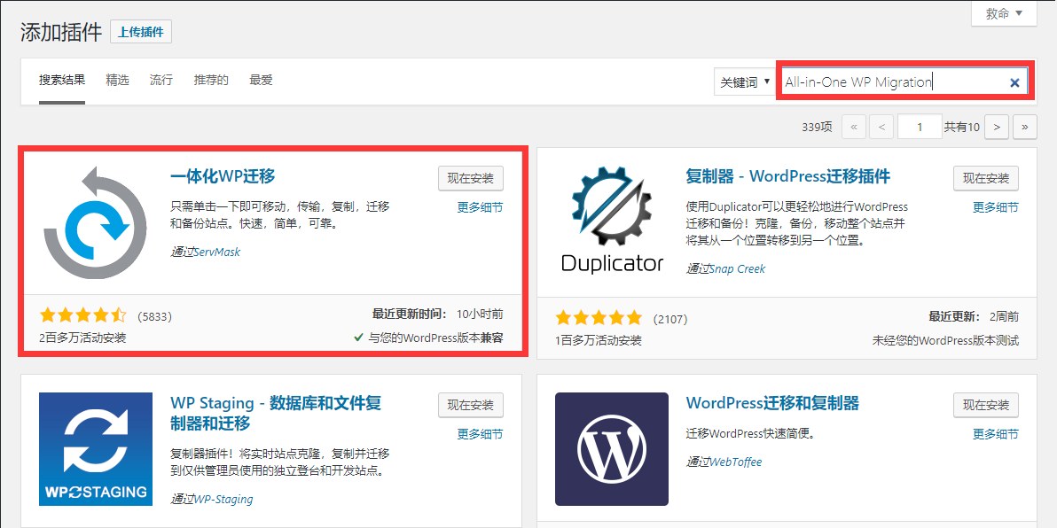
Task: Open the 救命 help dropdown
Action: point(1004,13)
